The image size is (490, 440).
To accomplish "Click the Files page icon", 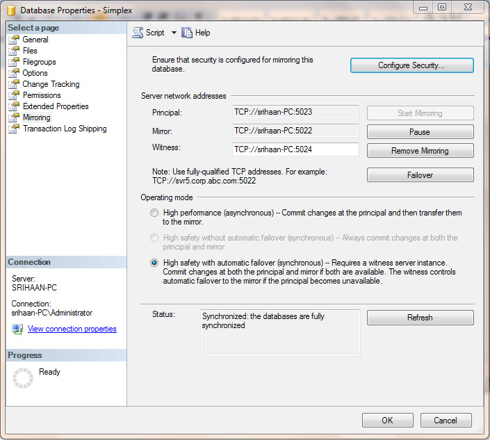I will pyautogui.click(x=14, y=51).
